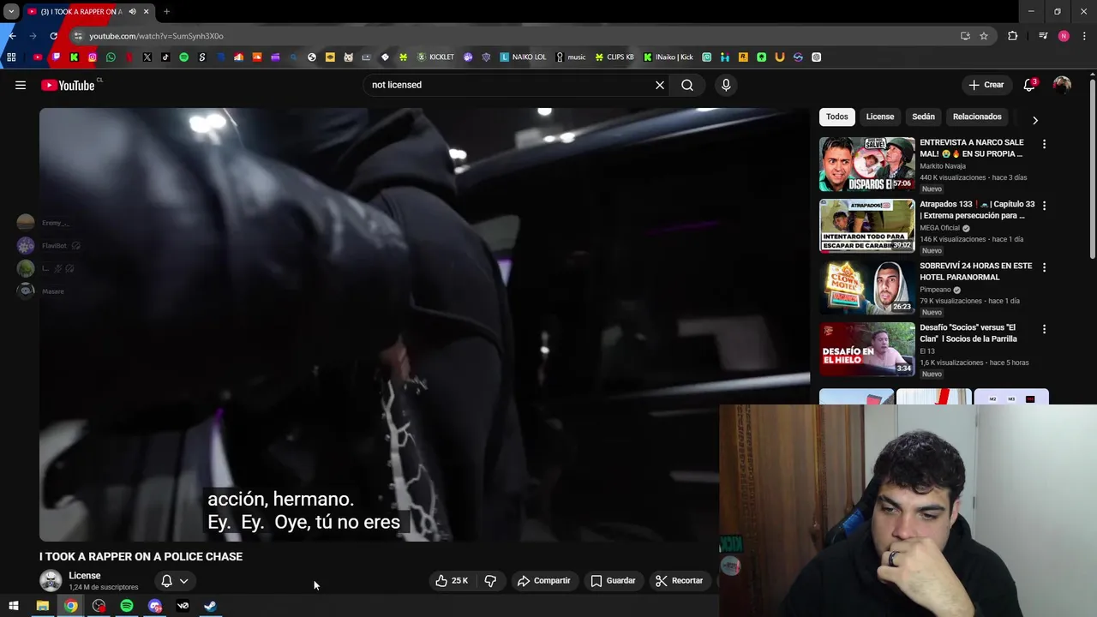Image resolution: width=1097 pixels, height=617 pixels.
Task: Open the KICKLET bookmark
Action: click(x=435, y=57)
